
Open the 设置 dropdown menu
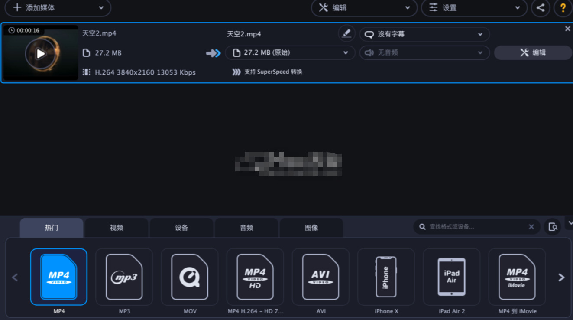474,8
